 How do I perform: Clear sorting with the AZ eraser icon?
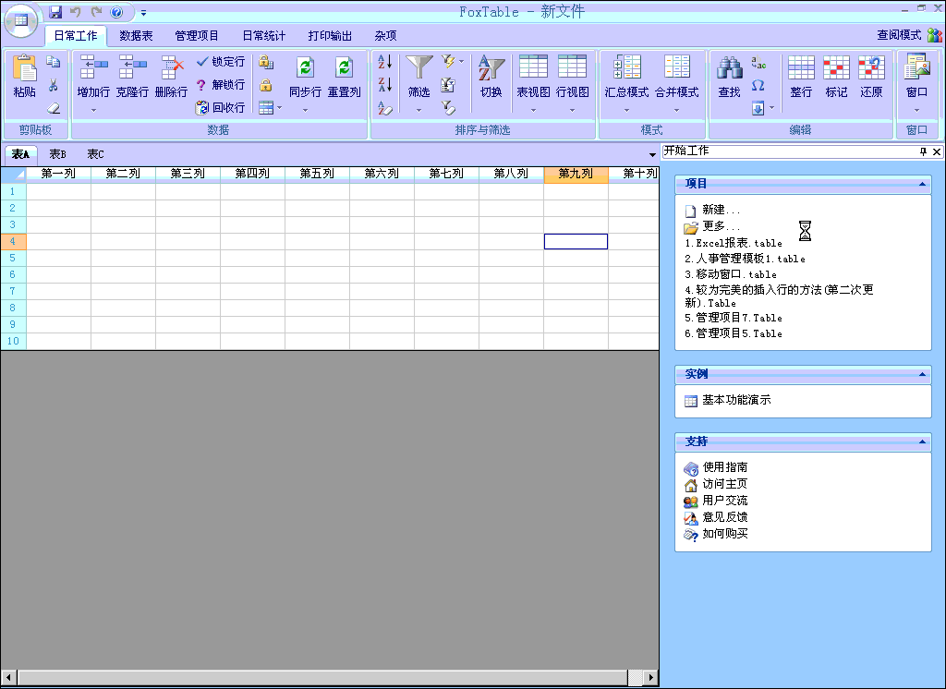pos(385,108)
